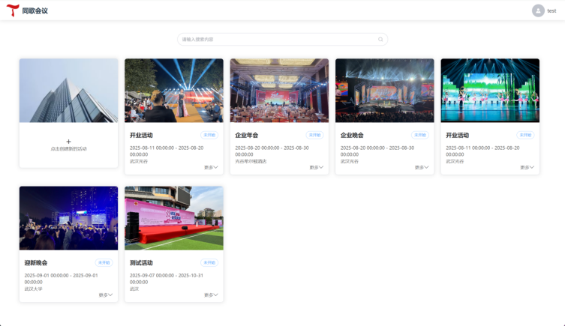Open the 迎新晚会 activity title

pos(36,262)
